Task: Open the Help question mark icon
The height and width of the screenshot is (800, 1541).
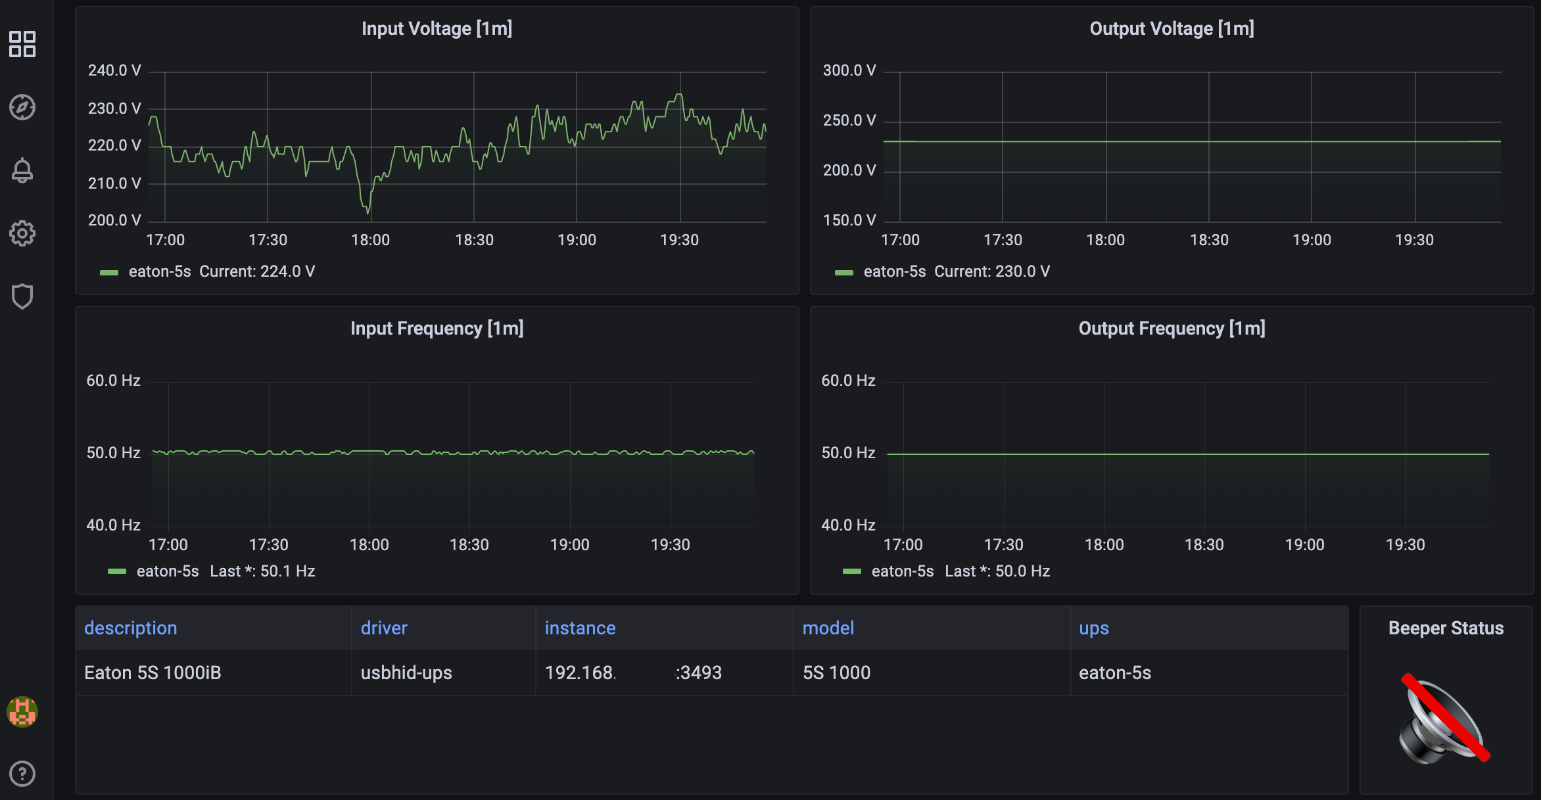Action: click(22, 774)
